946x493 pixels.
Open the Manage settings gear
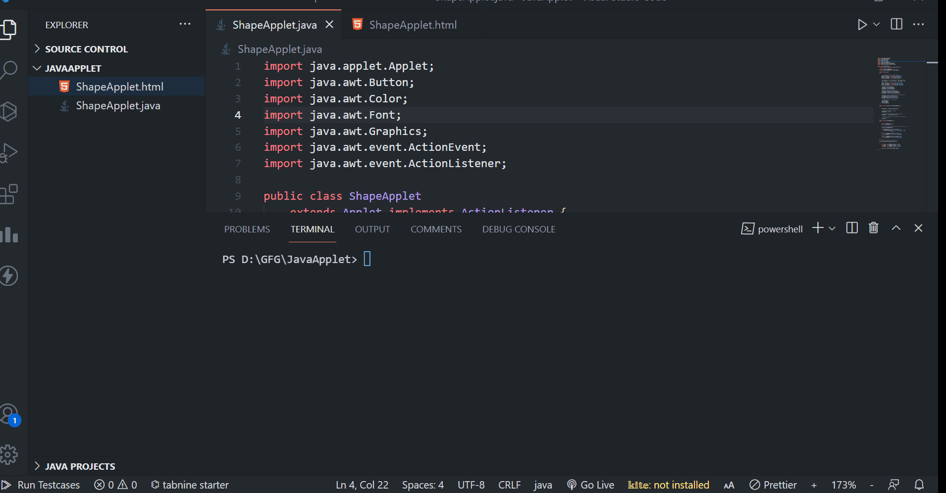click(9, 454)
